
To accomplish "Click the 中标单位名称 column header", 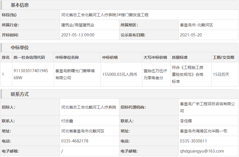I will pyautogui.click(x=67, y=57).
